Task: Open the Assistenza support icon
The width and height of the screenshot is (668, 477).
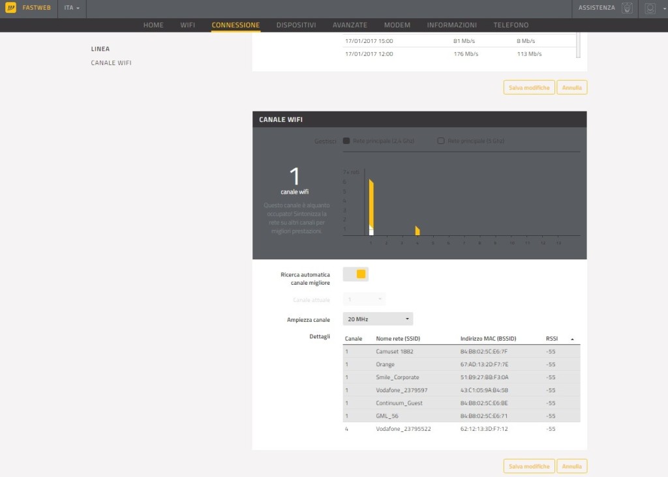Action: click(627, 8)
